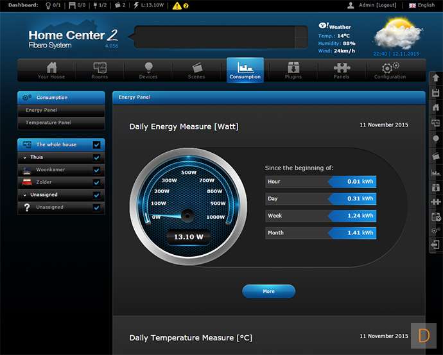Screen dimensions: 443x355
Task: Open the Plugins section
Action: coord(293,70)
